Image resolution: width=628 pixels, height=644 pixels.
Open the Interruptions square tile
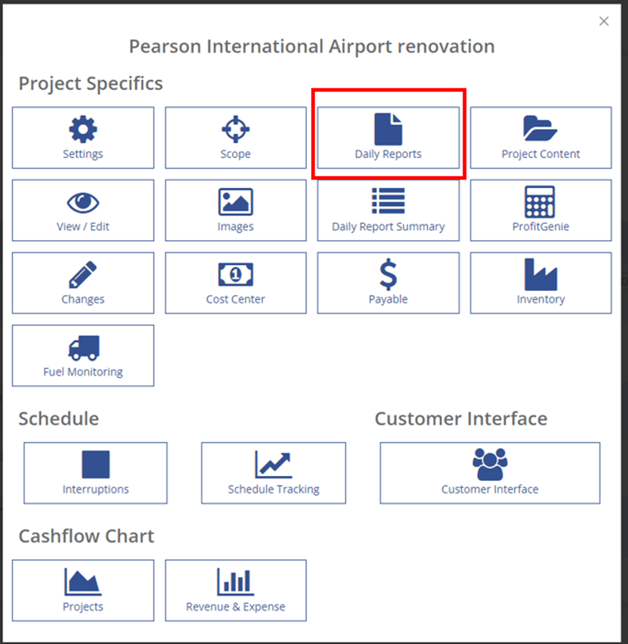[x=95, y=473]
